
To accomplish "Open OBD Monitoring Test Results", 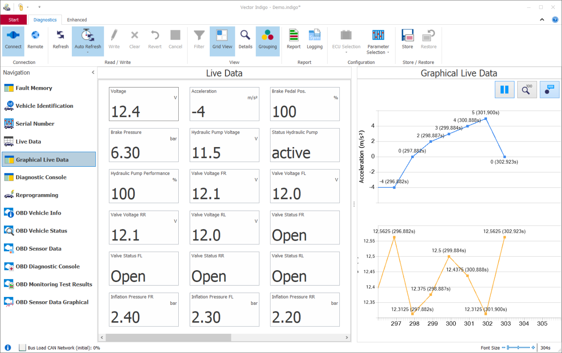I will point(49,284).
